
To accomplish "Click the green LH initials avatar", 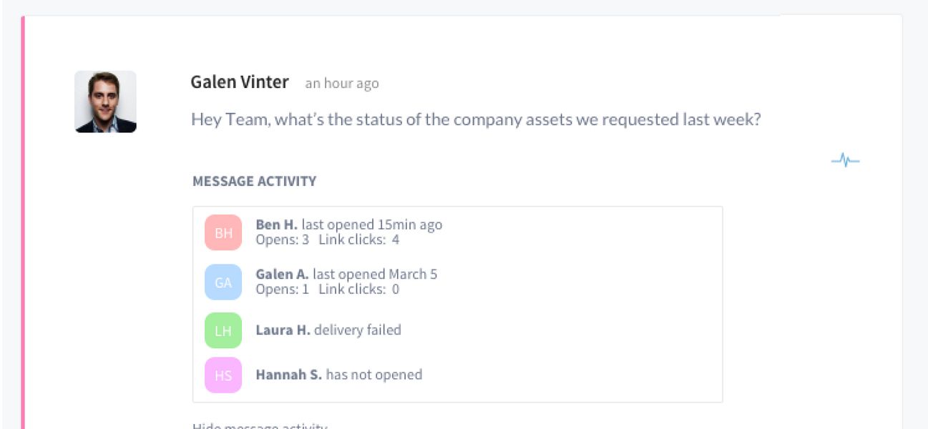I will click(x=223, y=330).
